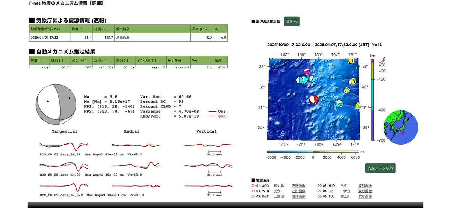Click the horizontal elevation color bar in meters

[x=313, y=151]
